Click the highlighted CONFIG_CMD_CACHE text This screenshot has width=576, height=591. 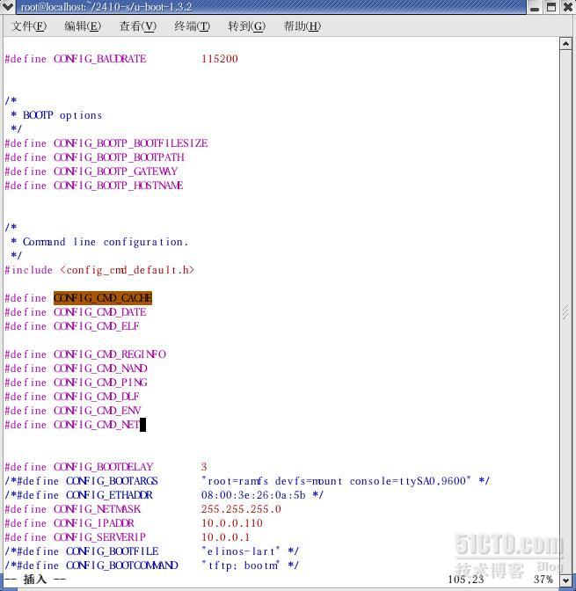click(103, 298)
